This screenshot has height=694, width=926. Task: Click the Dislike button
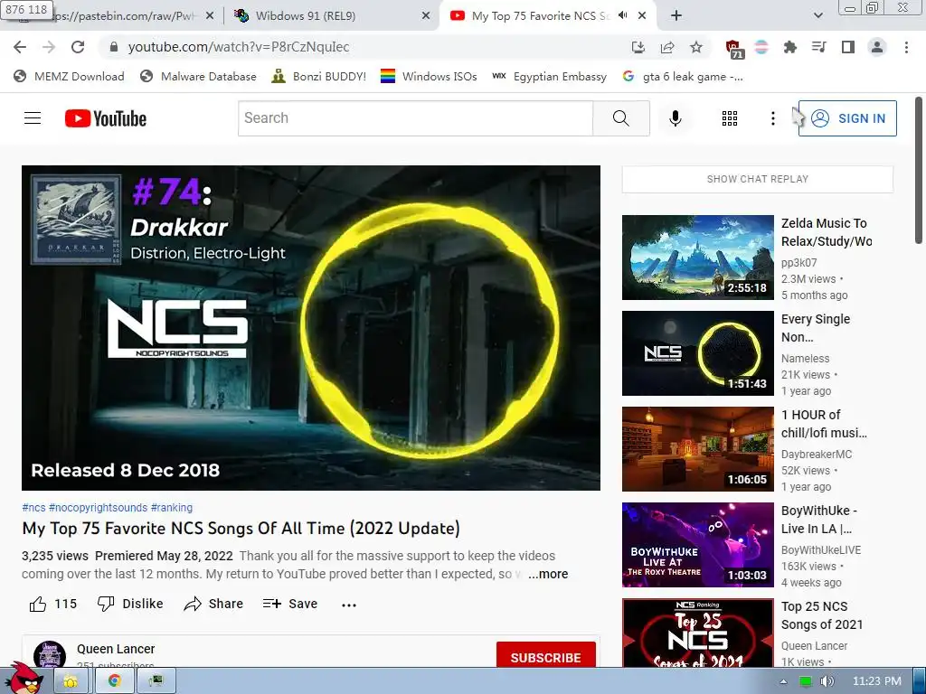click(x=130, y=605)
